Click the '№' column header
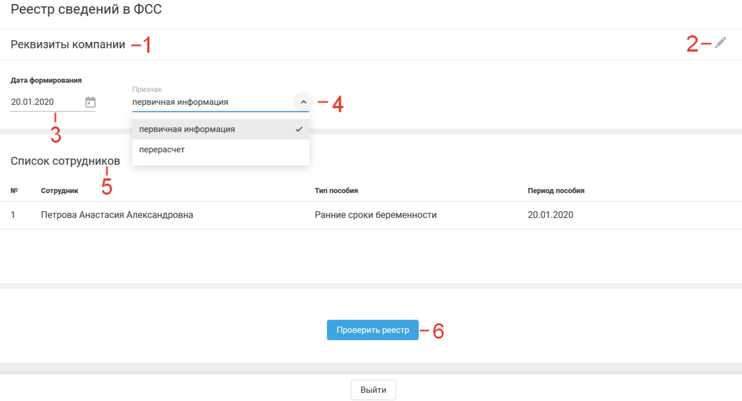The width and height of the screenshot is (742, 401). click(x=15, y=191)
